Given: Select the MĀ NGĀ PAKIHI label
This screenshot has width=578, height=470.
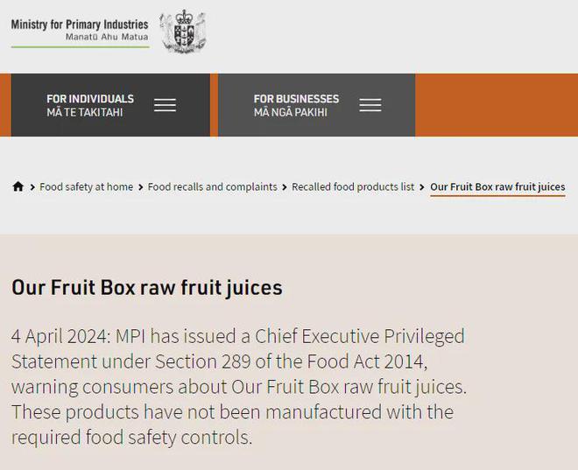Looking at the screenshot, I should 291,112.
